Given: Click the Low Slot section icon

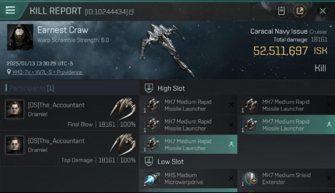Looking at the screenshot, I should coord(149,162).
